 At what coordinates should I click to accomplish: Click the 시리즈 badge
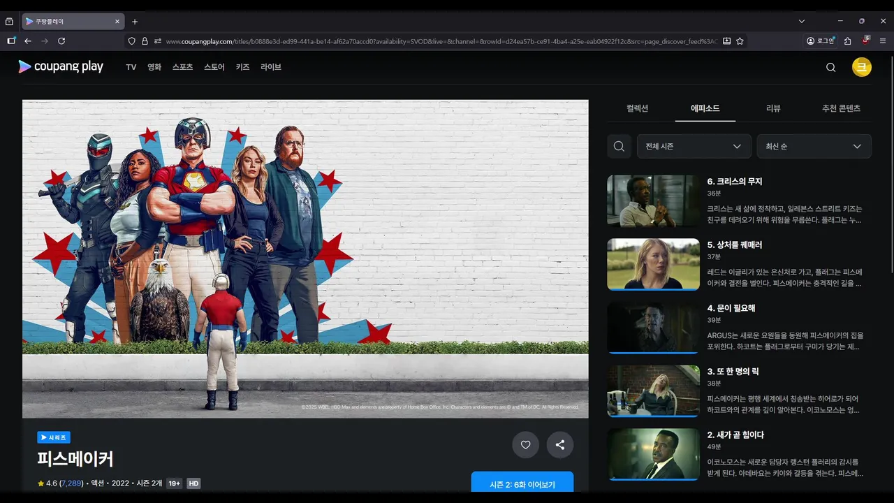(x=54, y=437)
